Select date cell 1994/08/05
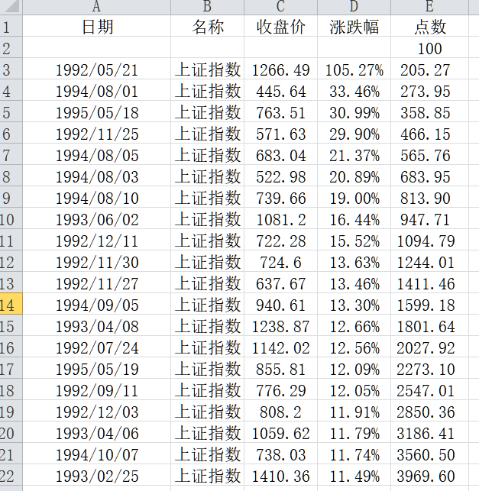The height and width of the screenshot is (491, 479). pos(96,154)
